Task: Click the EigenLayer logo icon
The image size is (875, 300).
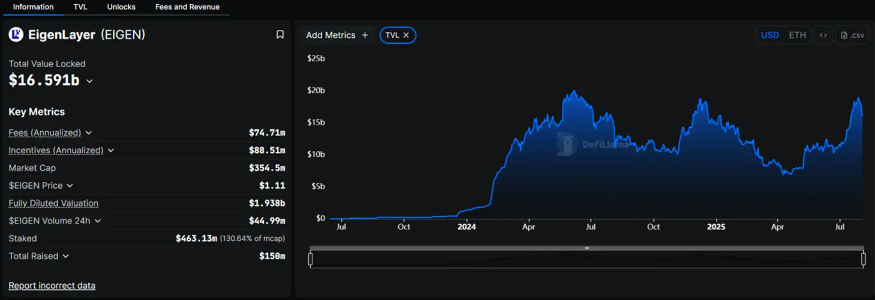Action: pos(16,35)
